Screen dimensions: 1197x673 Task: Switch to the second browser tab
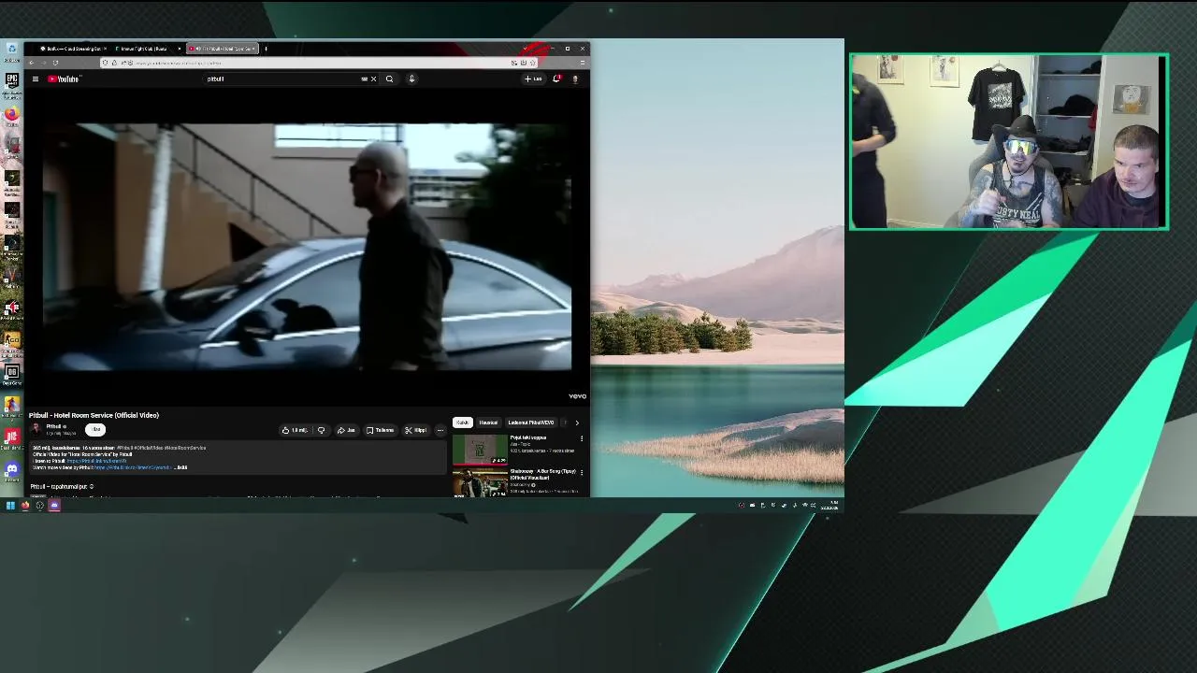[146, 49]
